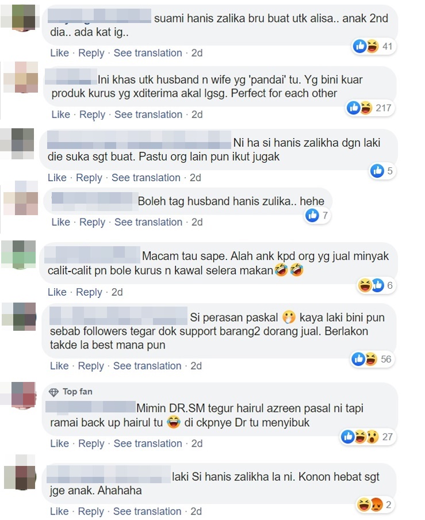View the 56 reactions on perasan paskal comment
The height and width of the screenshot is (520, 425).
pyautogui.click(x=372, y=359)
